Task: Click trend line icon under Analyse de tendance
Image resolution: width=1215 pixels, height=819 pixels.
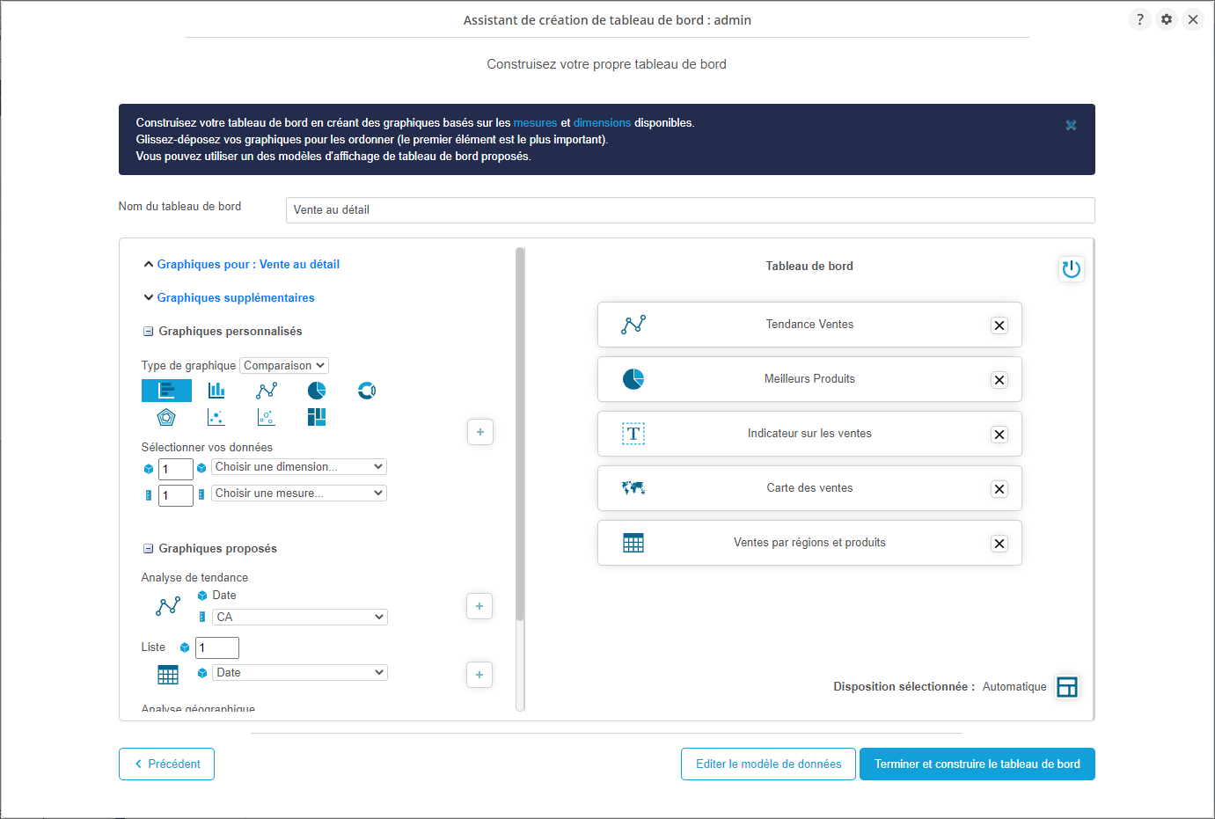Action: (168, 606)
